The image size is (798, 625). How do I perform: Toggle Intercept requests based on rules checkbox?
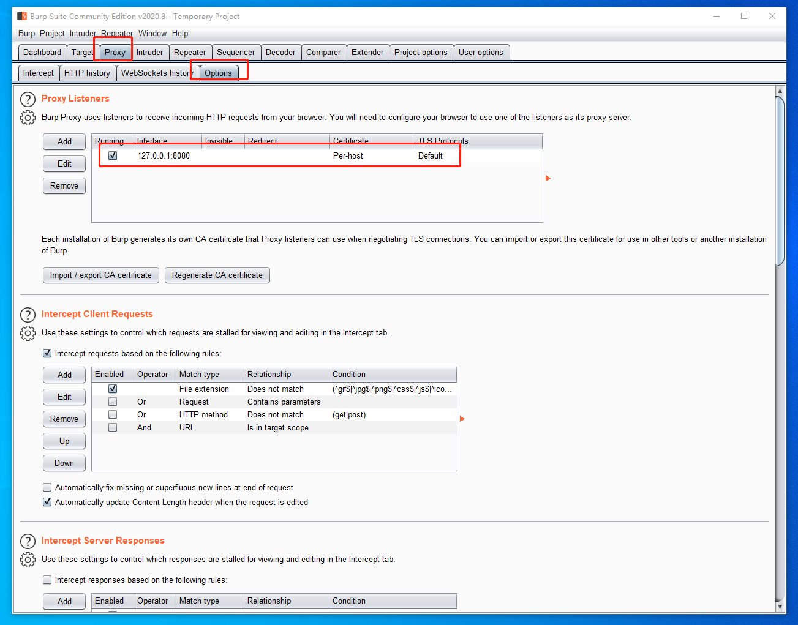[x=47, y=353]
